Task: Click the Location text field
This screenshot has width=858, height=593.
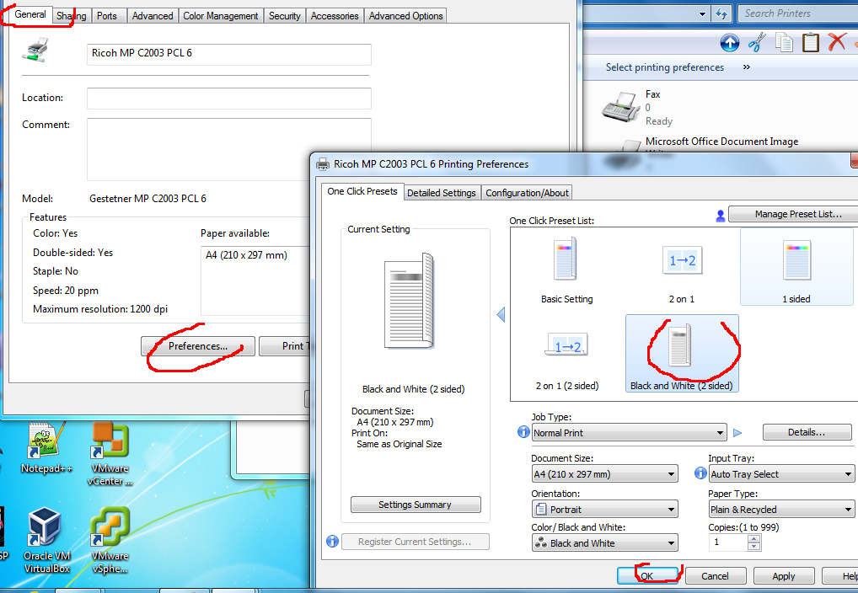Action: pos(228,98)
